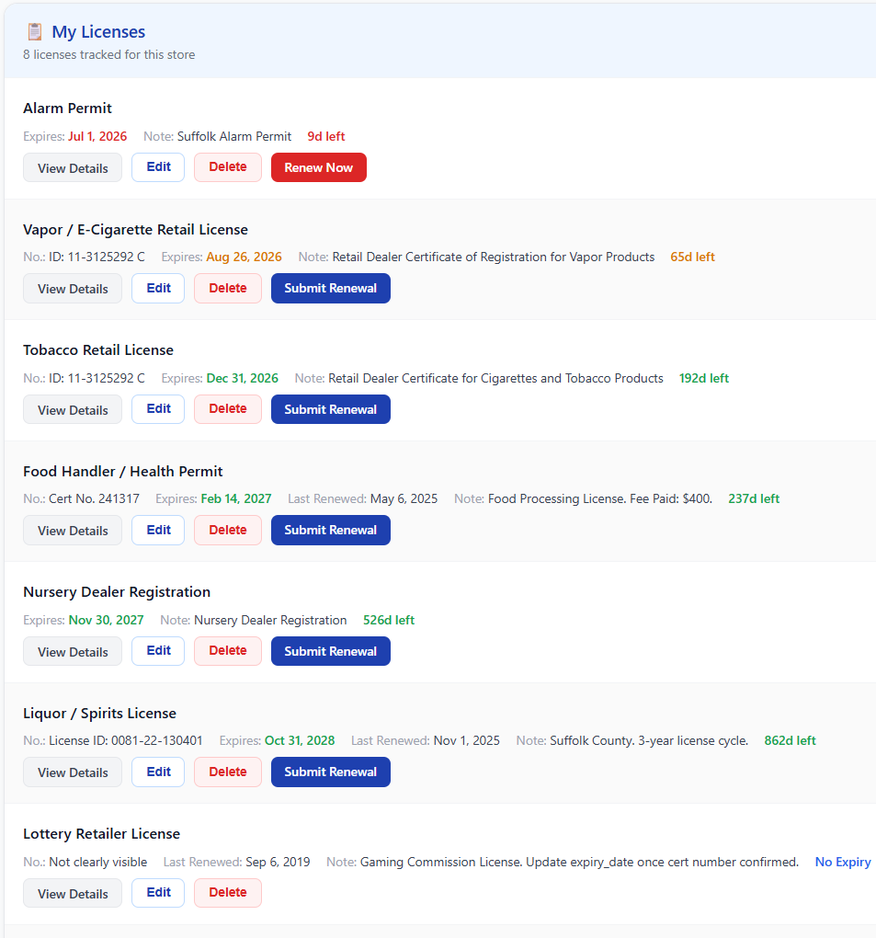
Task: Delete the Food Handler / Health Permit
Action: pyautogui.click(x=228, y=530)
